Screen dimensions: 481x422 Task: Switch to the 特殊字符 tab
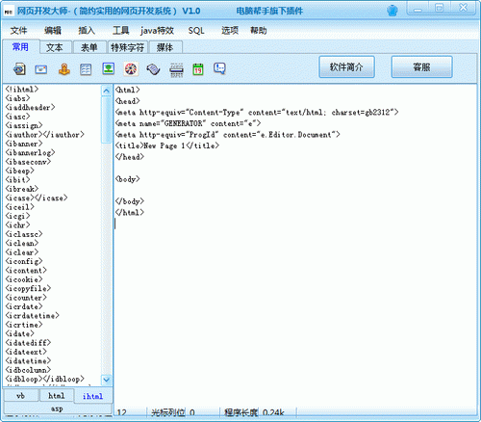click(x=127, y=47)
